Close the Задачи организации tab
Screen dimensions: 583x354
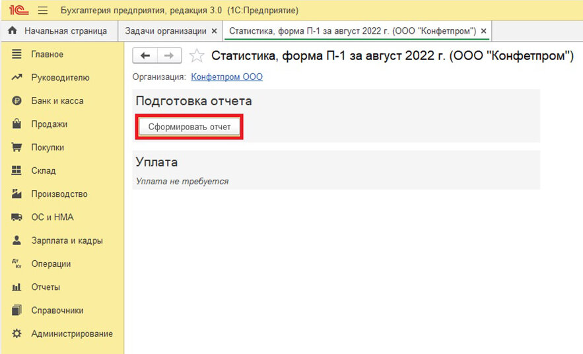pyautogui.click(x=214, y=31)
